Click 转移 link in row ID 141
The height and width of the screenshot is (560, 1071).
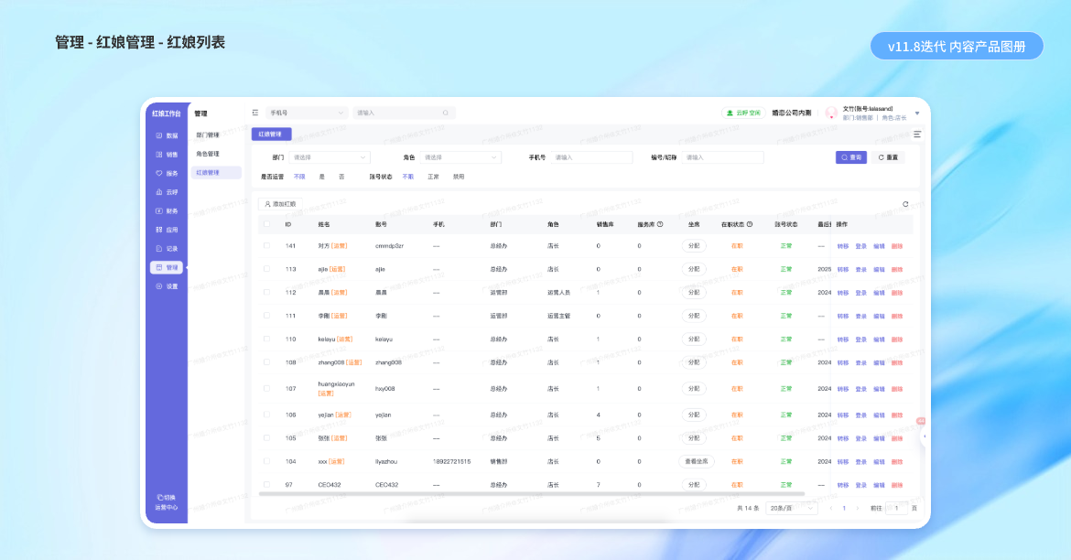pos(843,246)
